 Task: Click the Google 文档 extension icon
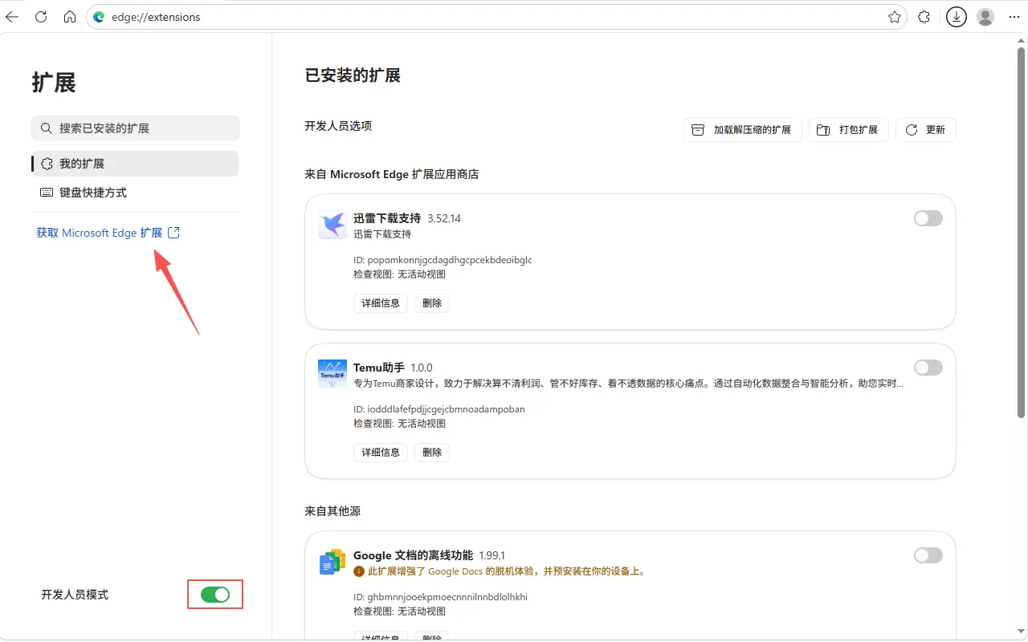(332, 561)
